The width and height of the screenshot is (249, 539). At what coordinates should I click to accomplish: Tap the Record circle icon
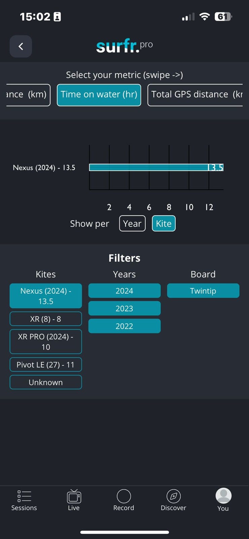pyautogui.click(x=124, y=496)
